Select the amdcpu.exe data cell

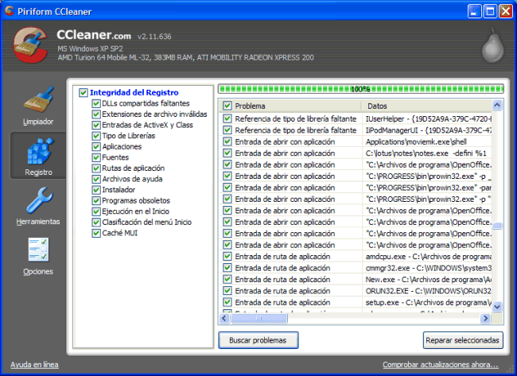point(428,257)
